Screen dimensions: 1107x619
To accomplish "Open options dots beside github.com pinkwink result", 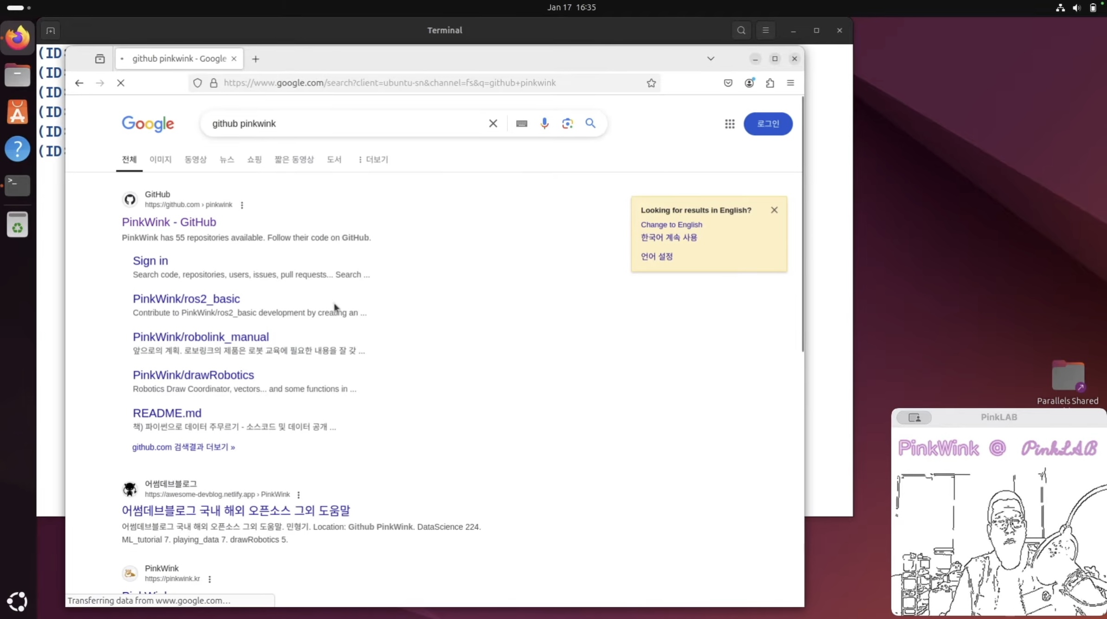I will [x=242, y=205].
